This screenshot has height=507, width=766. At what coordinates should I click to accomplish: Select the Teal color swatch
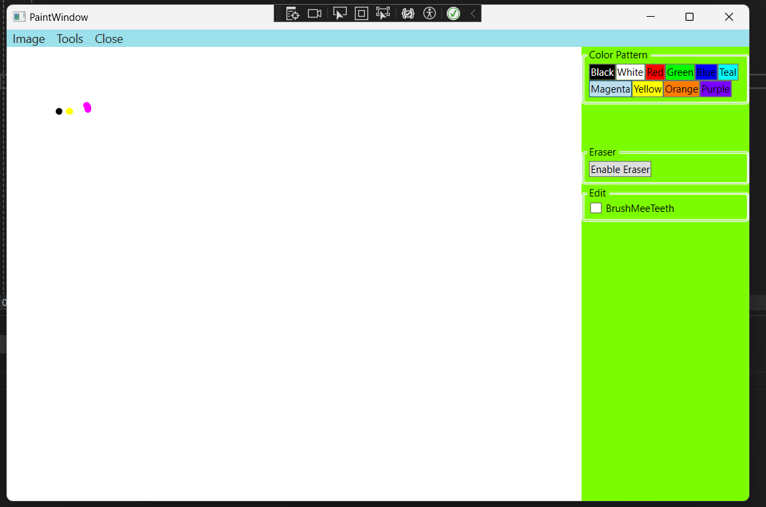(728, 72)
